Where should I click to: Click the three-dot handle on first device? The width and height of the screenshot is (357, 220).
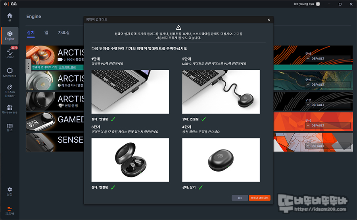click(28, 66)
